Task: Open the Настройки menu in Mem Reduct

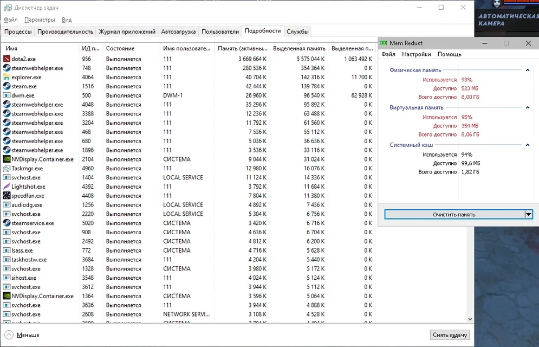Action: tap(416, 54)
